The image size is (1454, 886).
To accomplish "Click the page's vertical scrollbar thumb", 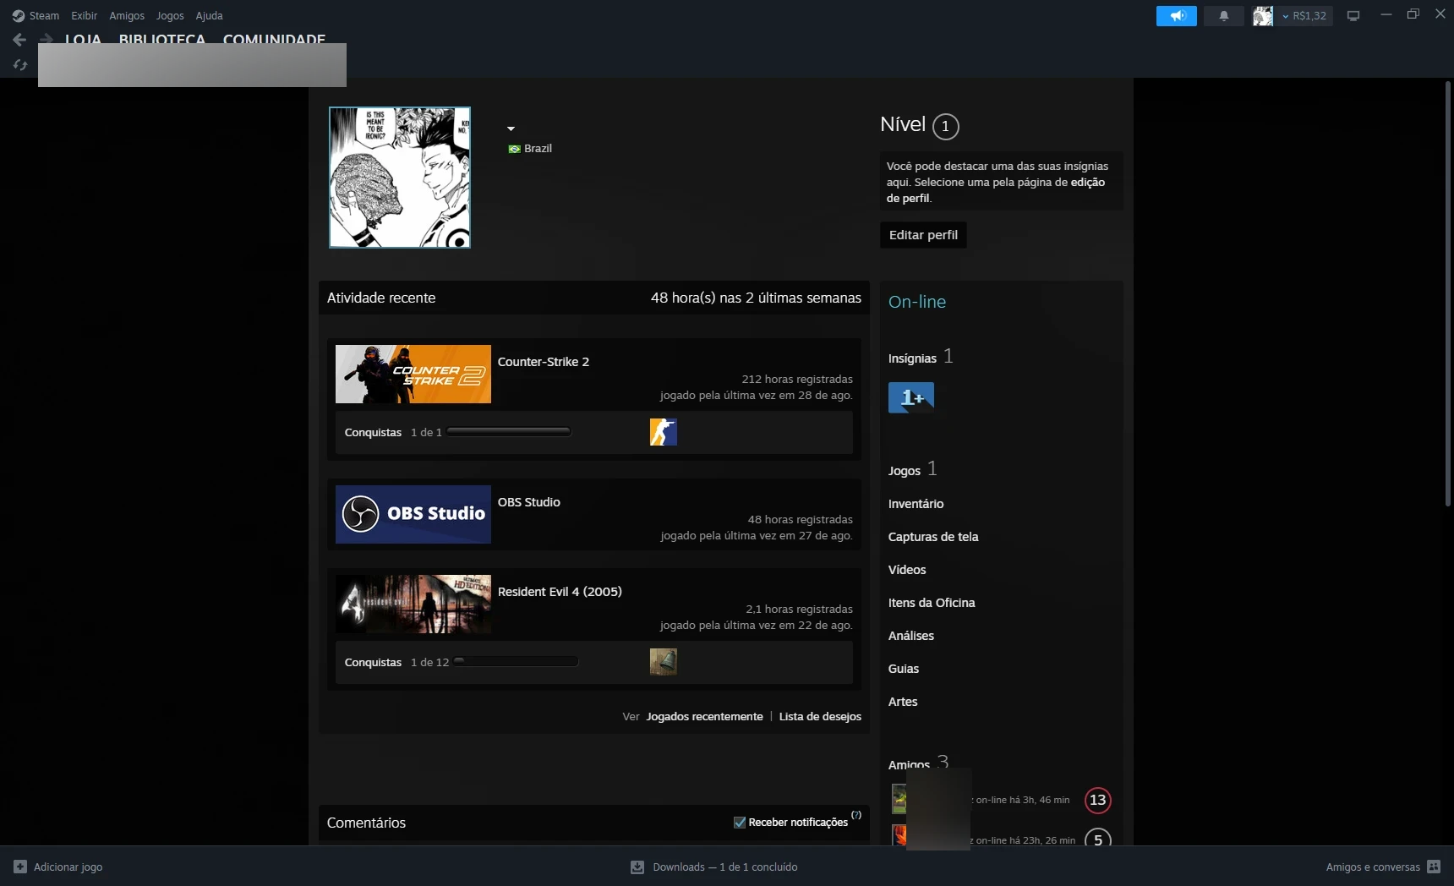I will click(1446, 294).
